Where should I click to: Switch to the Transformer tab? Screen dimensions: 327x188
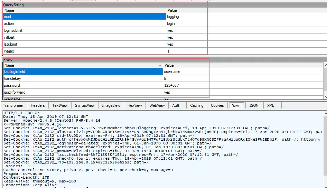(13, 105)
